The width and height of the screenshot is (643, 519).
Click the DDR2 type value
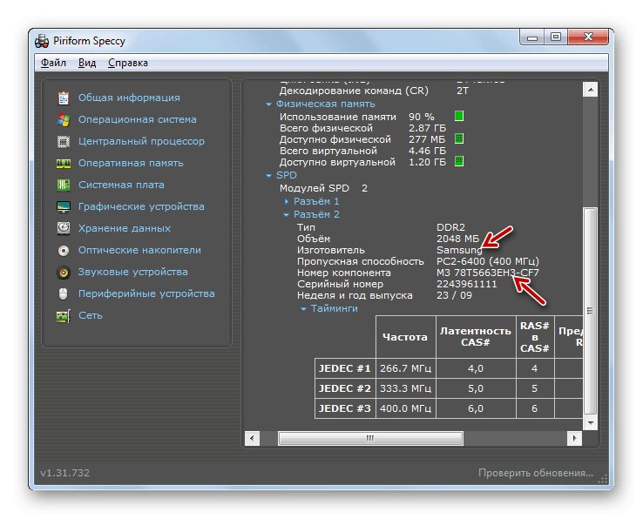[450, 227]
